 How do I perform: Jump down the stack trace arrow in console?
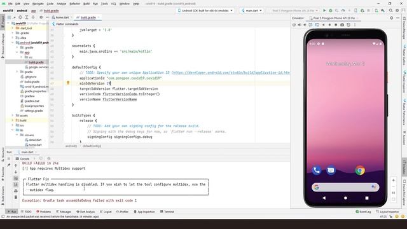15,172
